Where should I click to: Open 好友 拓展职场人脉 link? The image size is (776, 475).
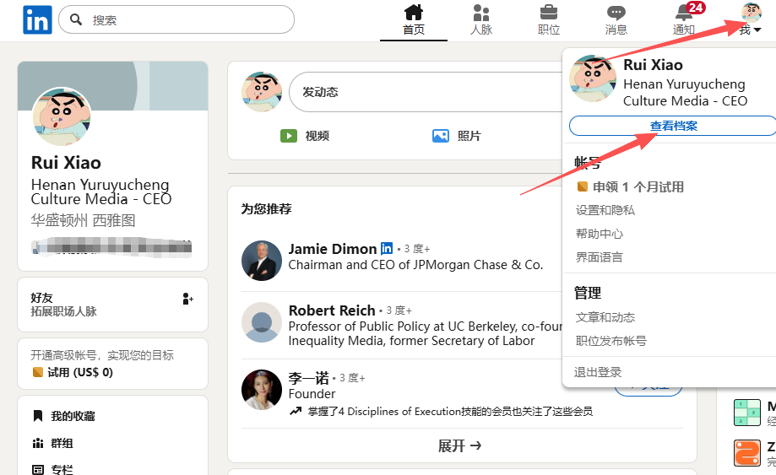(63, 305)
